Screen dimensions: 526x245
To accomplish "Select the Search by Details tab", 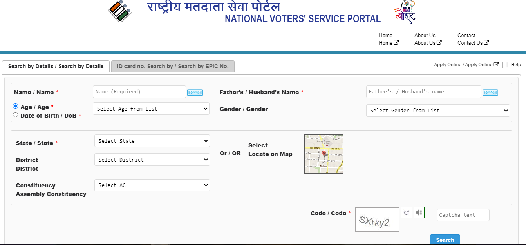I will click(x=56, y=66).
